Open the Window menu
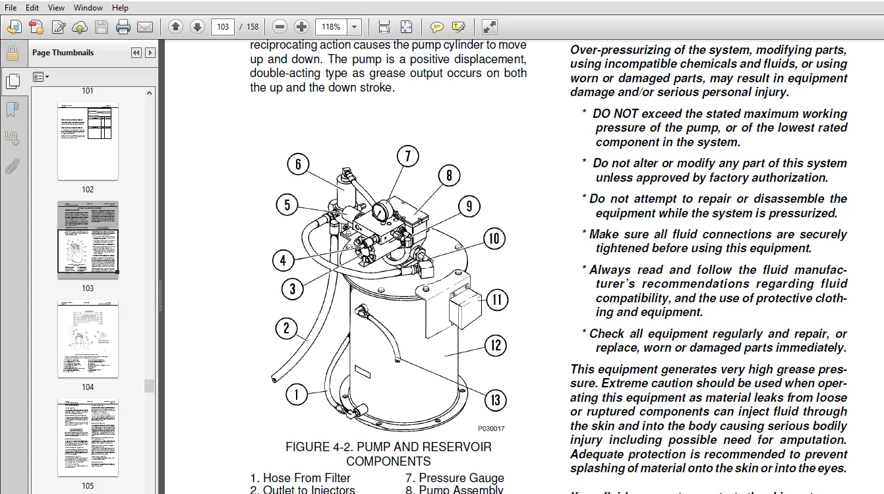884x494 pixels. 88,7
